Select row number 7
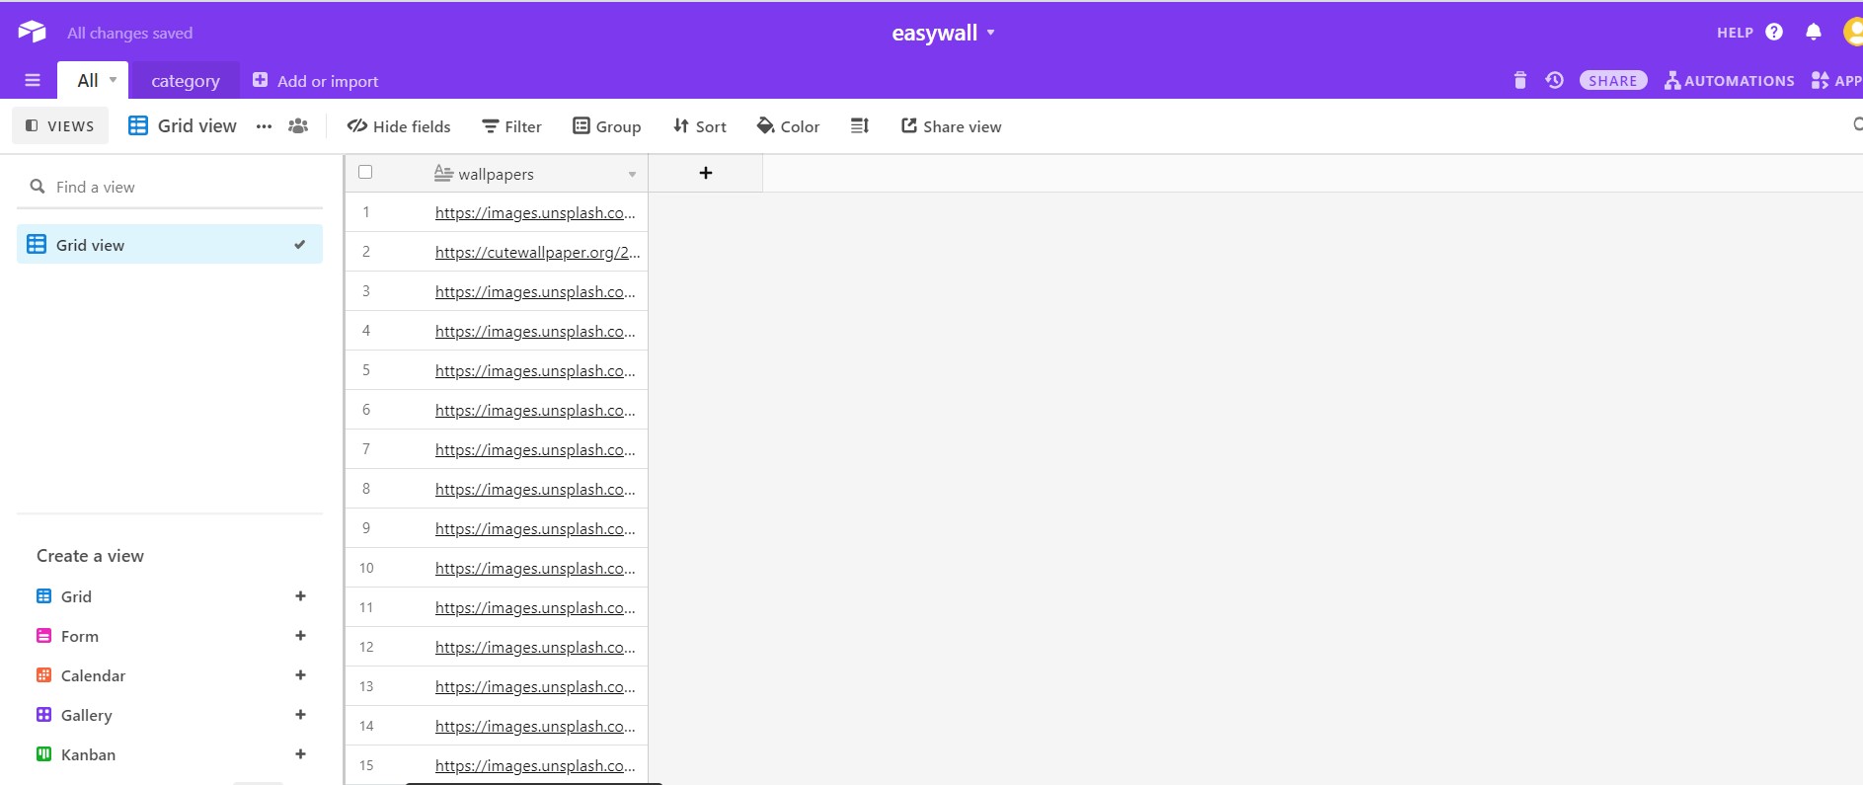Viewport: 1863px width, 785px height. click(366, 449)
